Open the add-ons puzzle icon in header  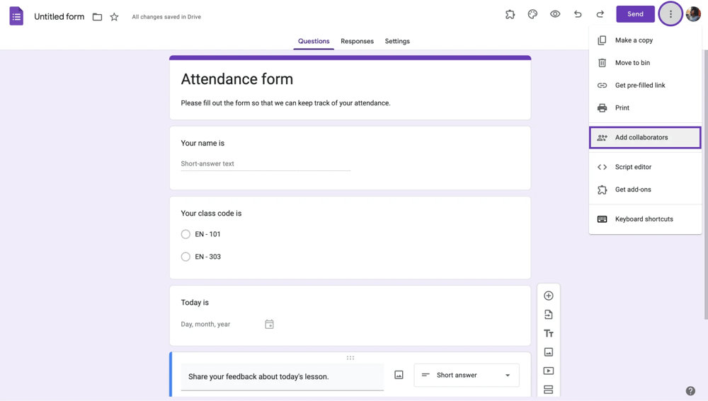[510, 14]
